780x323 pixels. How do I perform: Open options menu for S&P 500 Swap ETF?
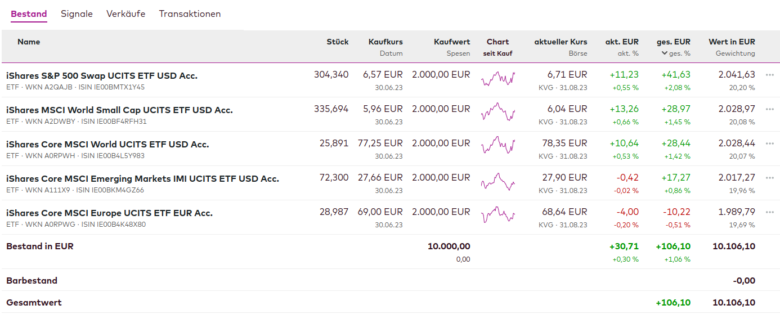coord(769,75)
